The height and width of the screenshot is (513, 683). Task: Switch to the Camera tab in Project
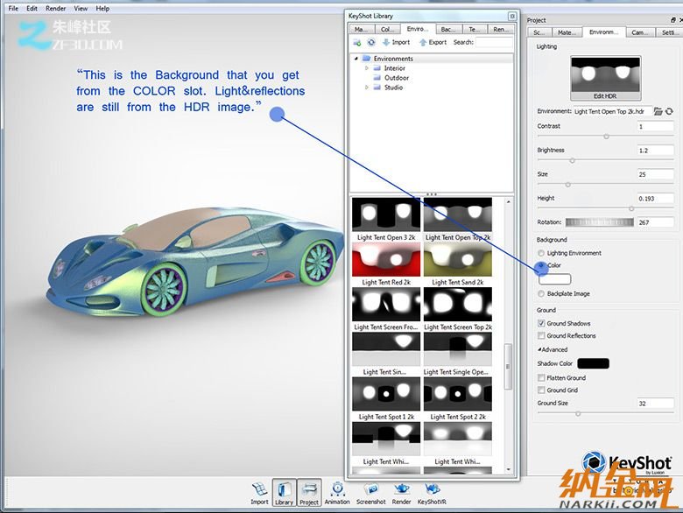[640, 32]
